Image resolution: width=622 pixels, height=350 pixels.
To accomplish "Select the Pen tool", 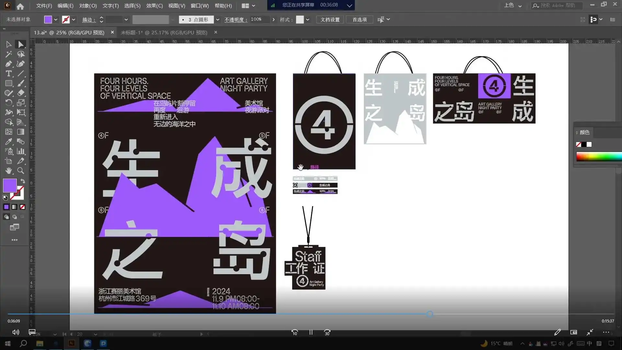I will [8, 64].
